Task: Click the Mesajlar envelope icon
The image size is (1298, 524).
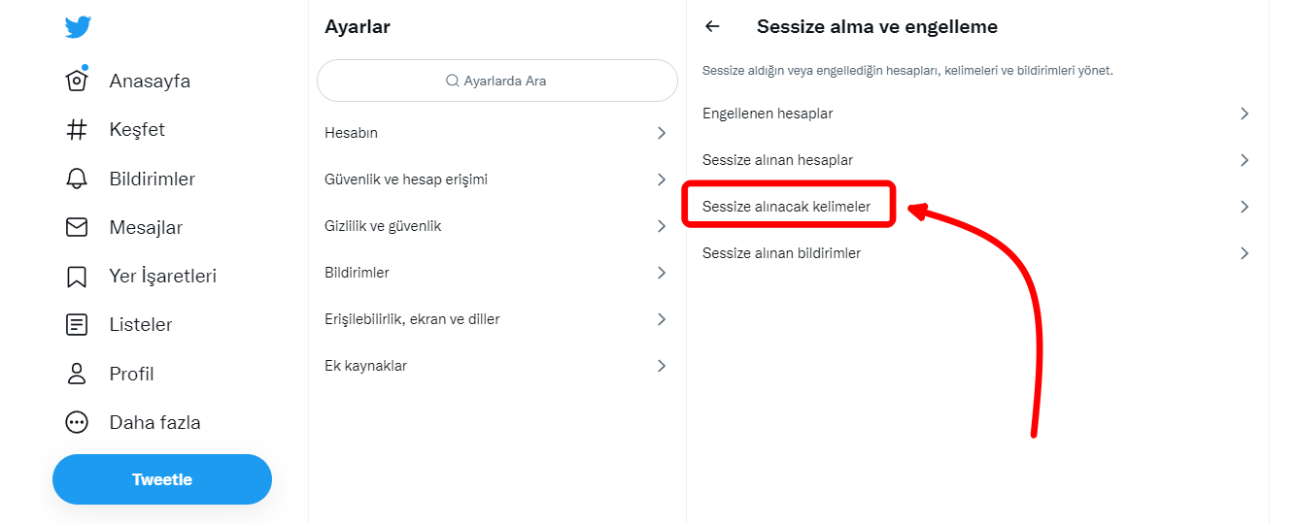Action: (77, 227)
